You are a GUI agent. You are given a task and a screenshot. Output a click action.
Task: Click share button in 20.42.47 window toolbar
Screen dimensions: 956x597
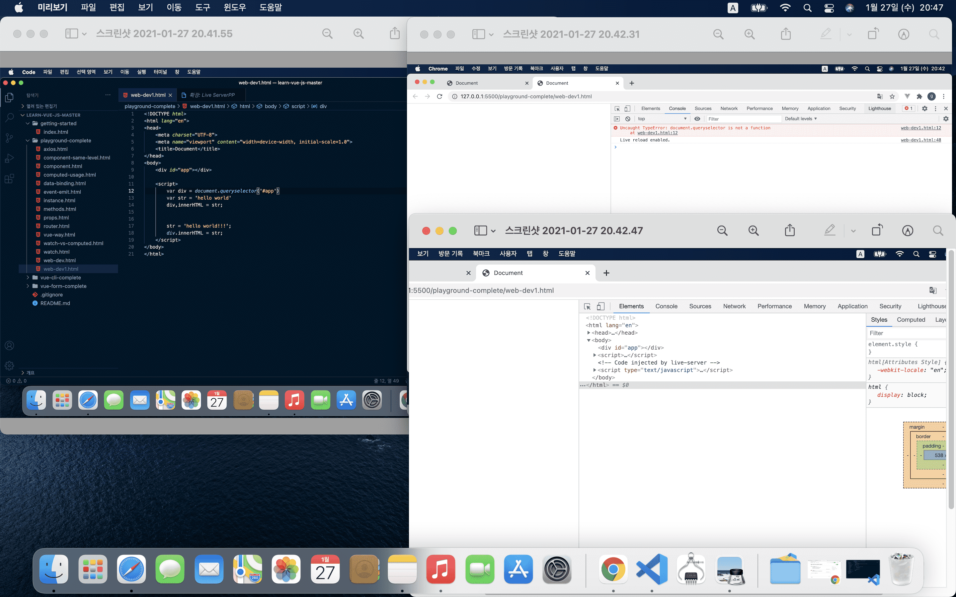789,230
